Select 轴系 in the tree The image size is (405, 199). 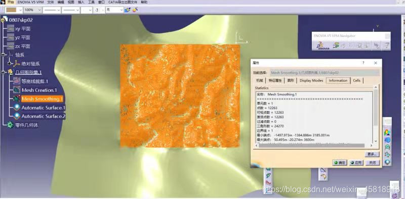point(20,55)
